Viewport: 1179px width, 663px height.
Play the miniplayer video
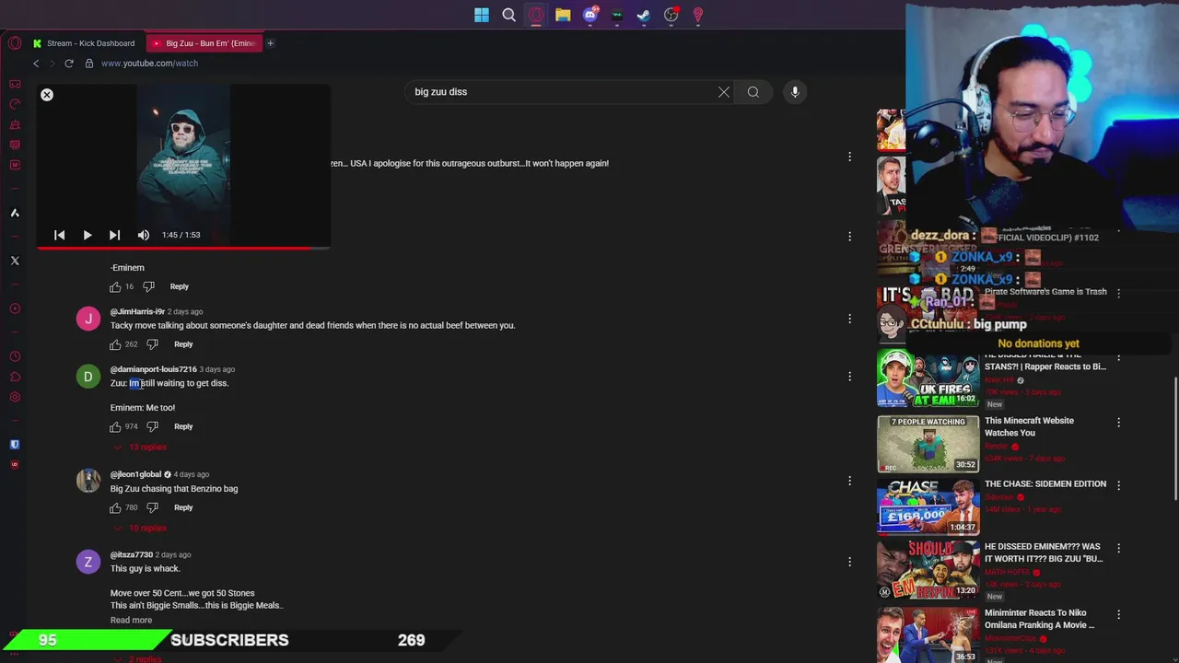coord(87,235)
